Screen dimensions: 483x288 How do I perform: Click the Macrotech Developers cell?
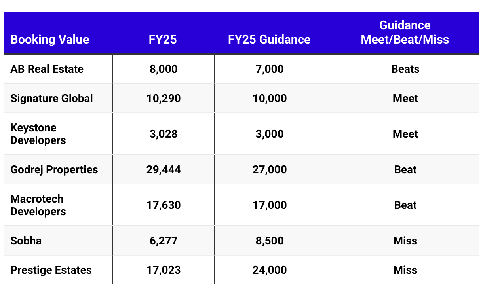[38, 205]
